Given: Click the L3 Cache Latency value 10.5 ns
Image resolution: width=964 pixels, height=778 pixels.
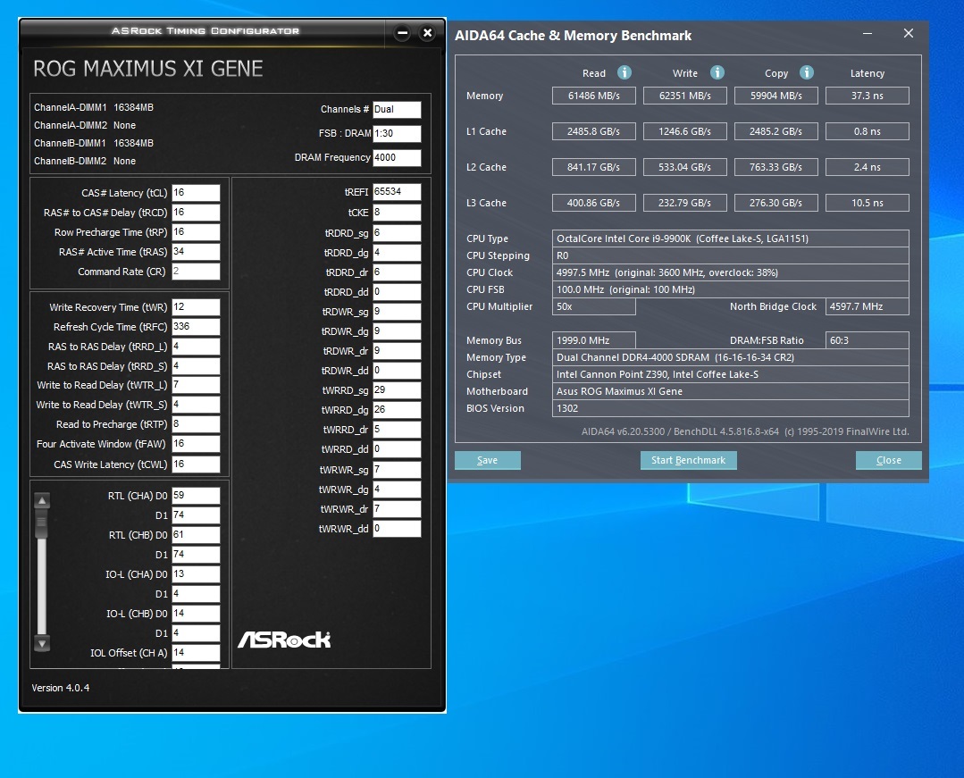Looking at the screenshot, I should (x=868, y=203).
